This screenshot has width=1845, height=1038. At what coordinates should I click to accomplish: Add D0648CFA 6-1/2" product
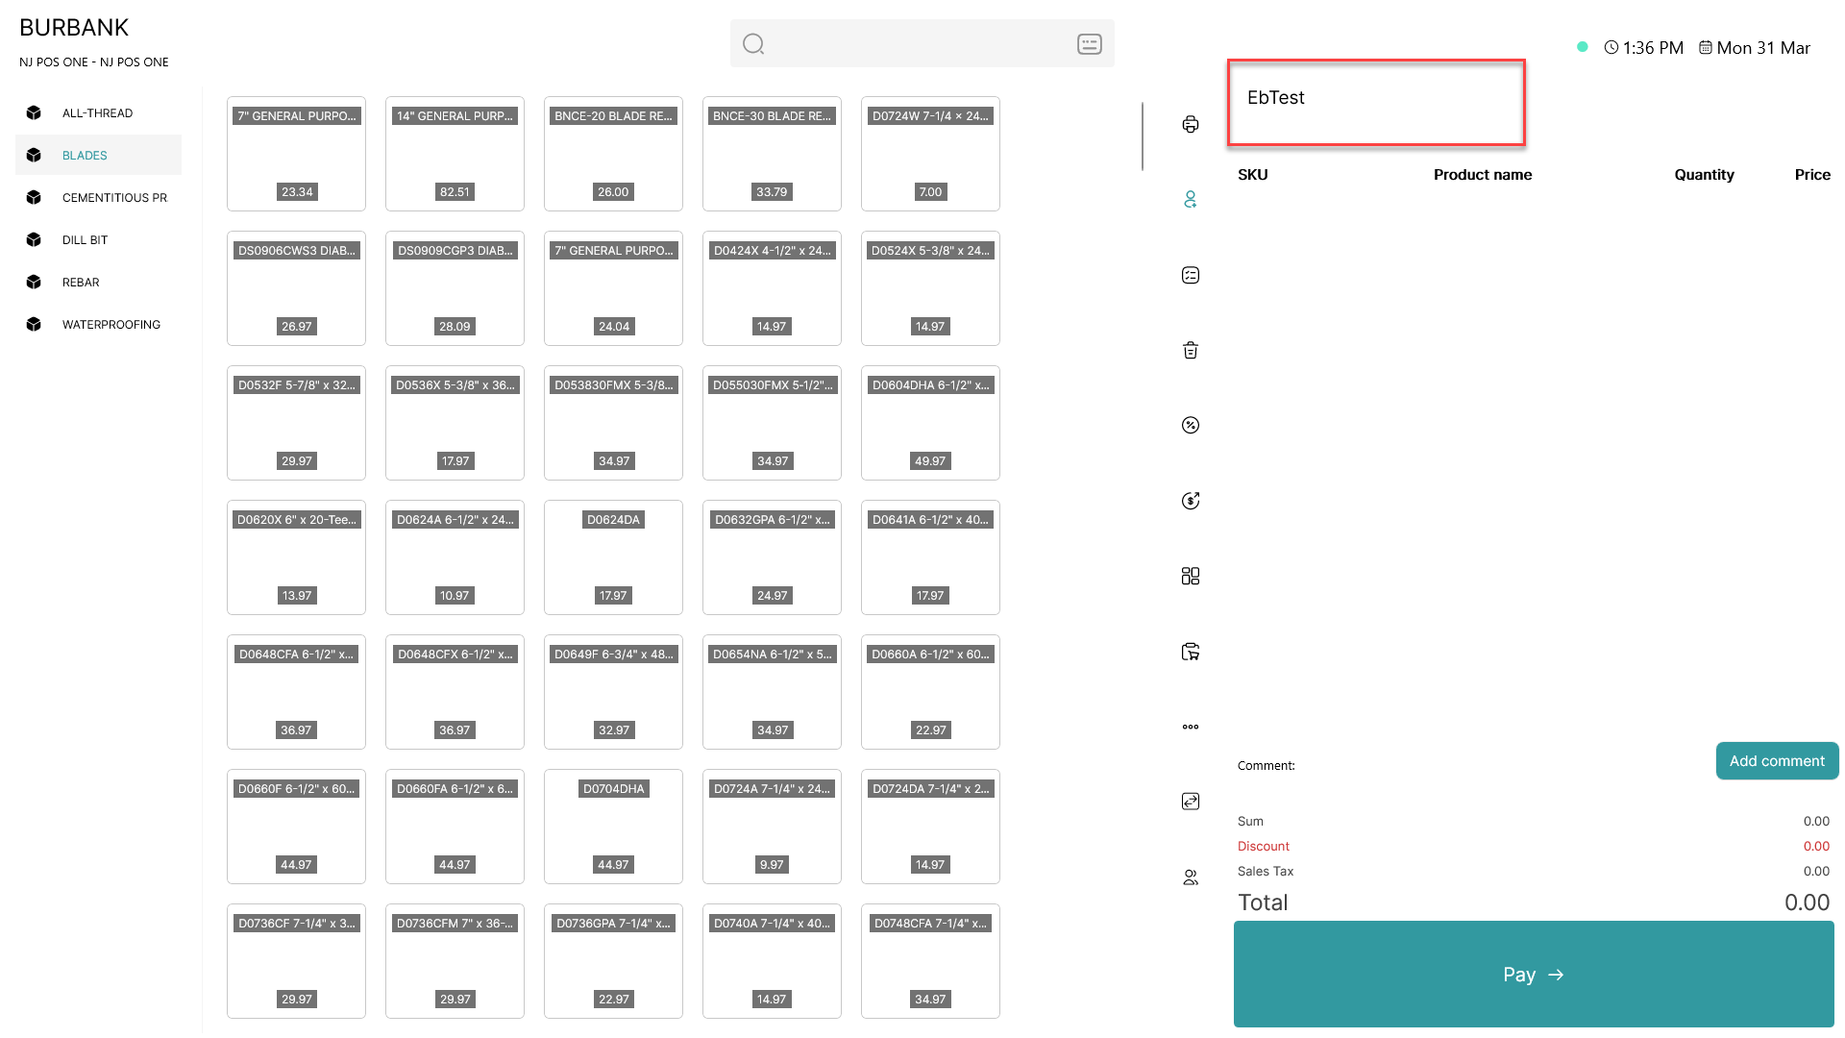pyautogui.click(x=296, y=692)
